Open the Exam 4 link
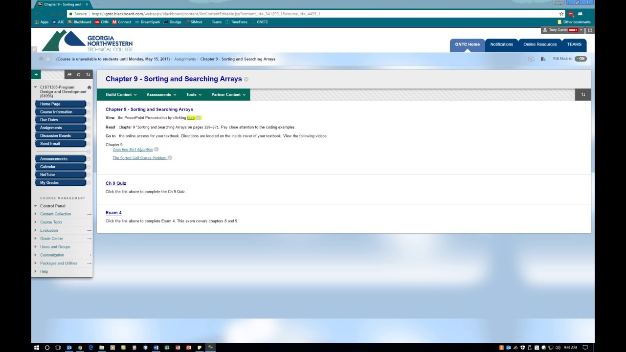This screenshot has width=626, height=352. tap(113, 213)
